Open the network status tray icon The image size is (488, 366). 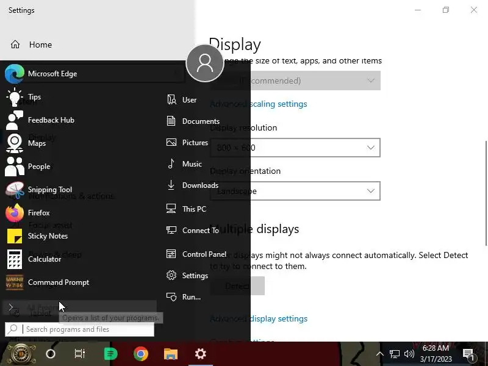pyautogui.click(x=394, y=354)
